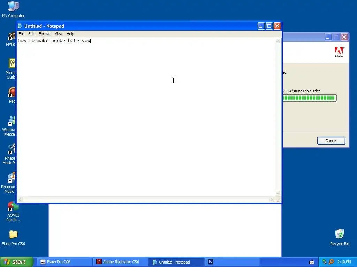Minimize the Adobe installer window

pyautogui.click(x=328, y=37)
